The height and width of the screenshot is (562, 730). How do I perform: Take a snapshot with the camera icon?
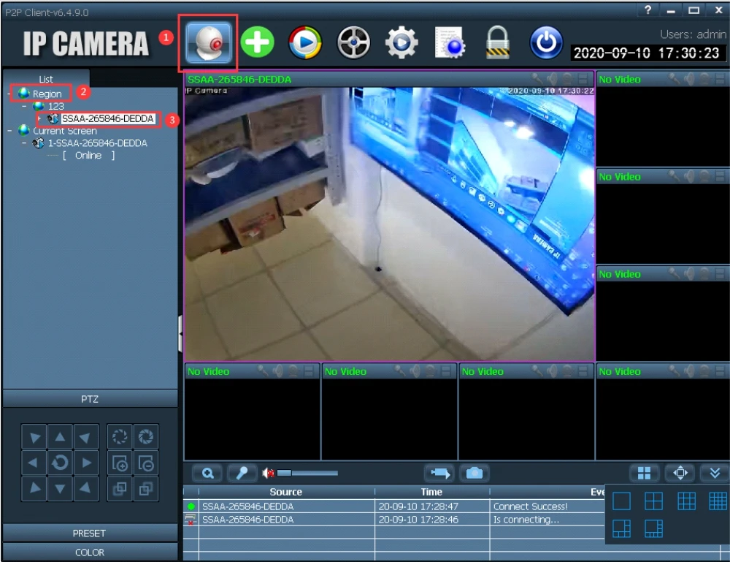tap(474, 474)
